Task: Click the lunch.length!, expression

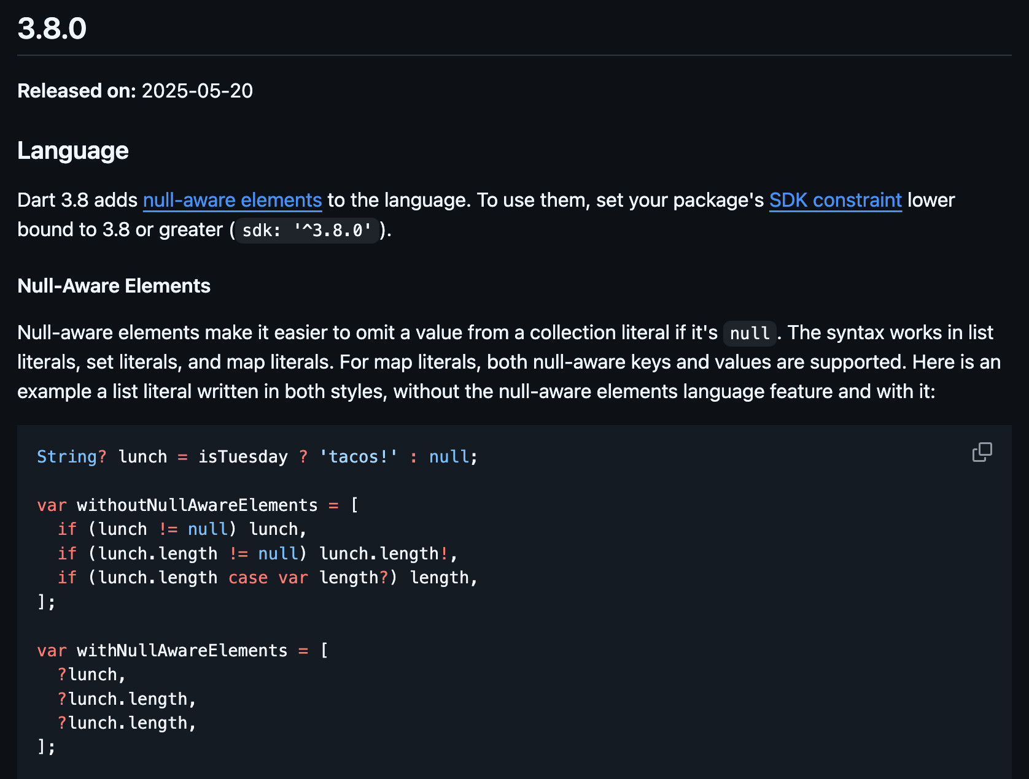Action: pos(388,554)
